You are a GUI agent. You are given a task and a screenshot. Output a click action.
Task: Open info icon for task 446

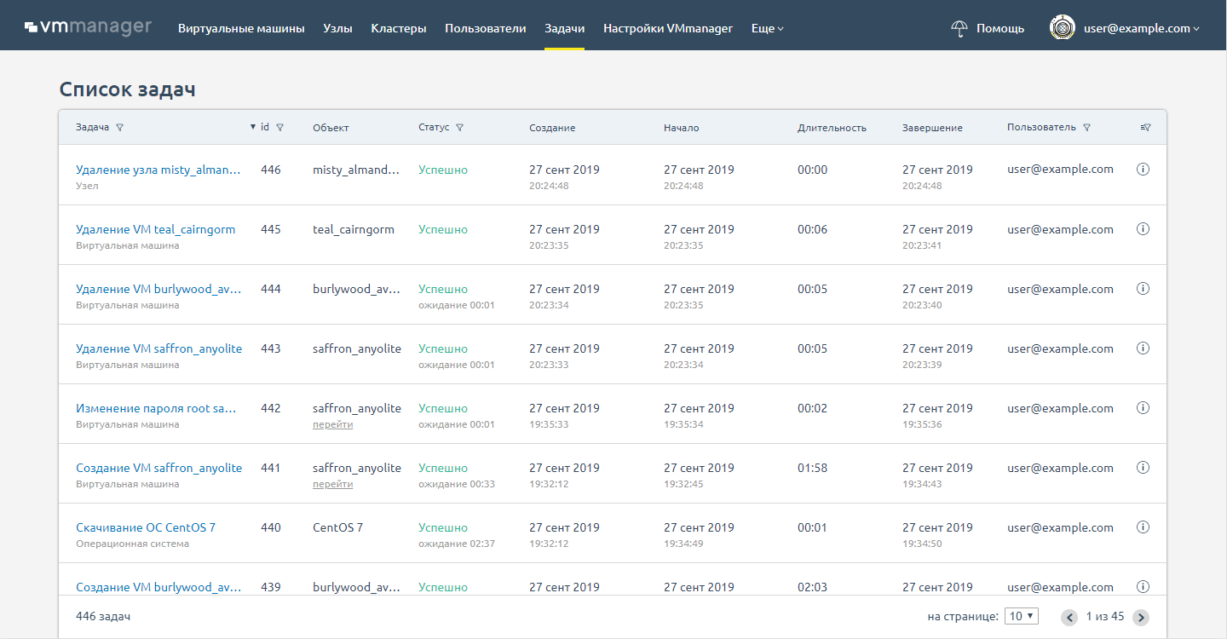click(1143, 170)
